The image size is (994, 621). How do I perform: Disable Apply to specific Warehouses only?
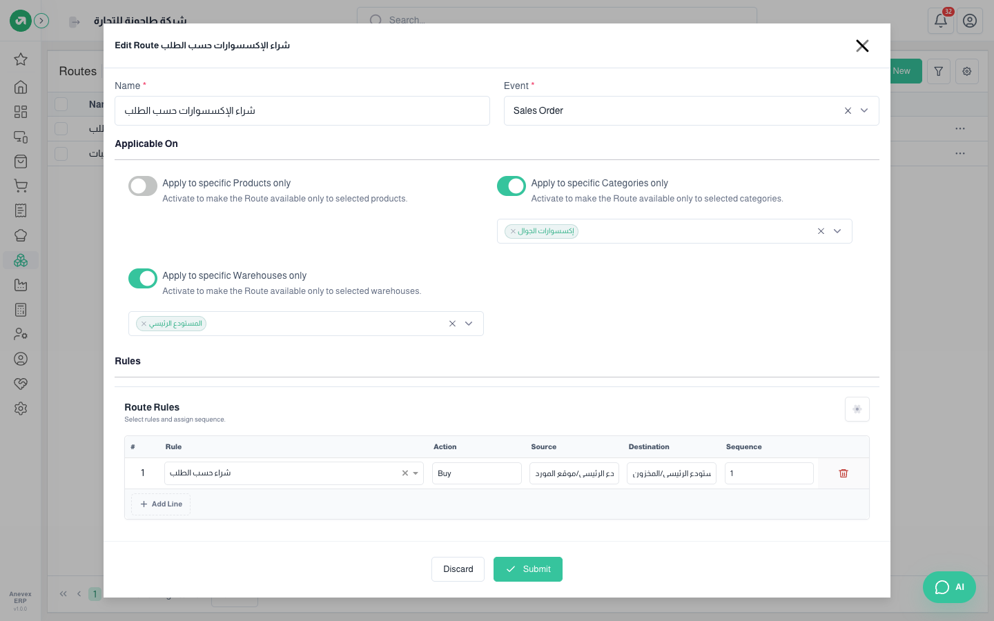(143, 279)
